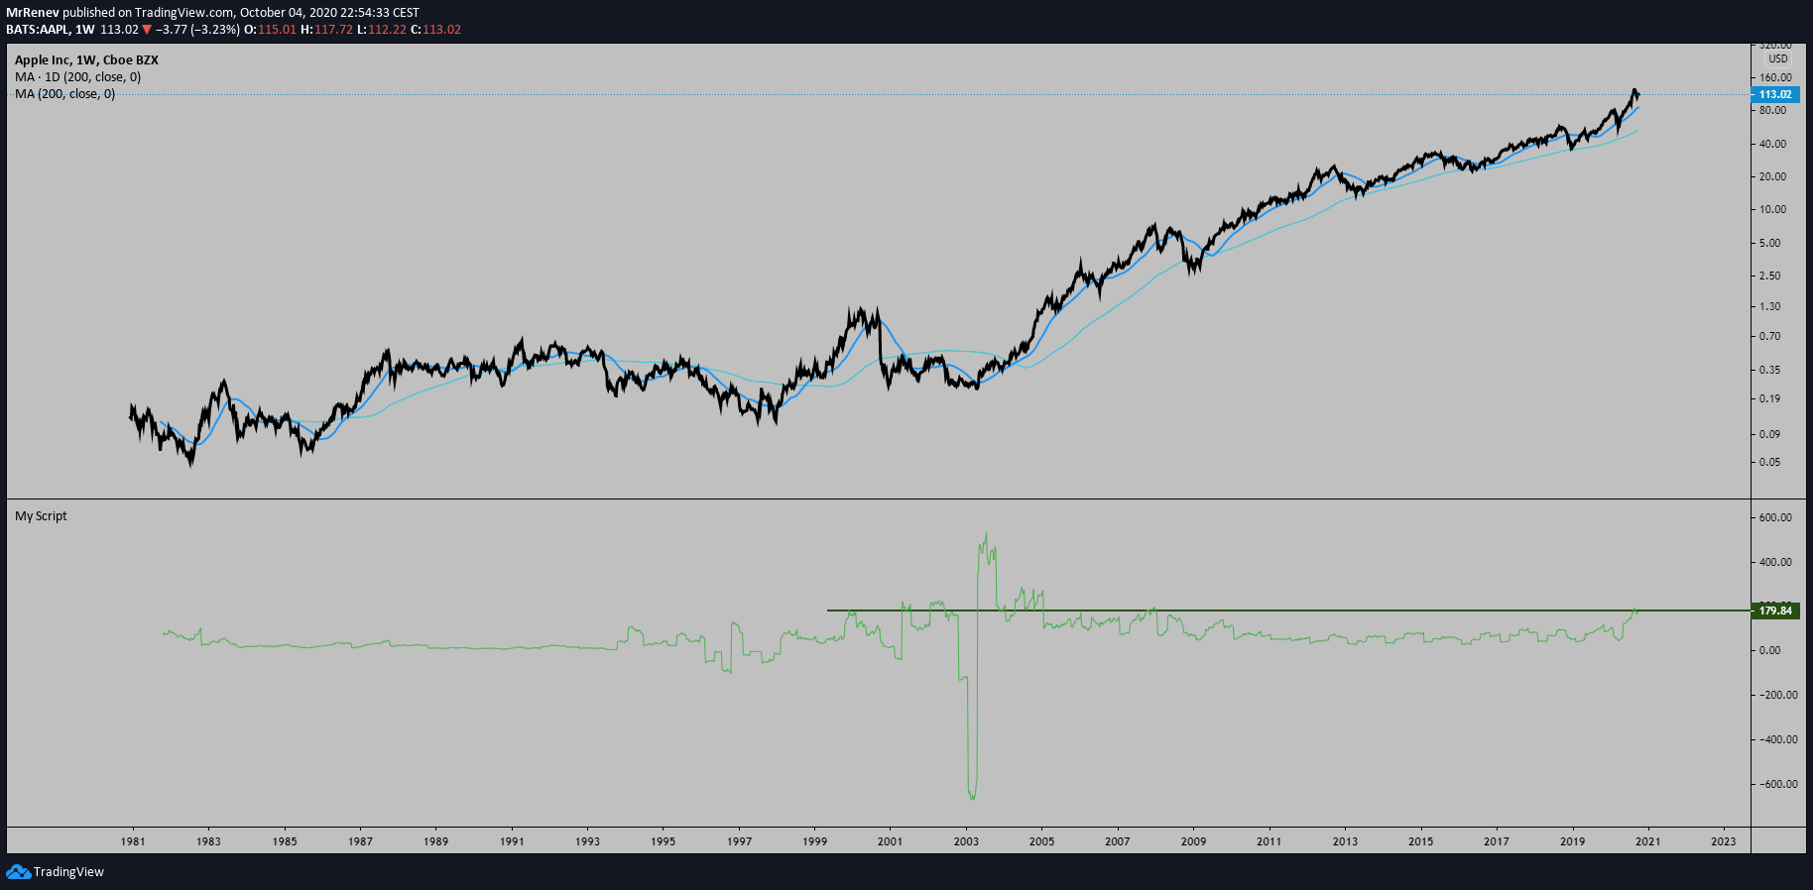Click the 2021 time axis label
The height and width of the screenshot is (890, 1813).
click(1647, 841)
